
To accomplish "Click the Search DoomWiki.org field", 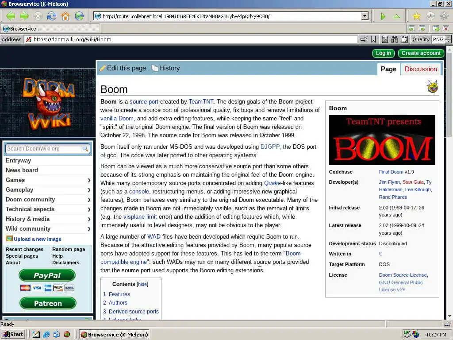I will 44,149.
